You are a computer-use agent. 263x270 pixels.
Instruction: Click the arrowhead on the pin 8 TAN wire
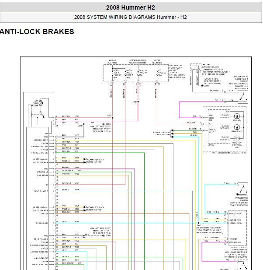click(x=85, y=159)
